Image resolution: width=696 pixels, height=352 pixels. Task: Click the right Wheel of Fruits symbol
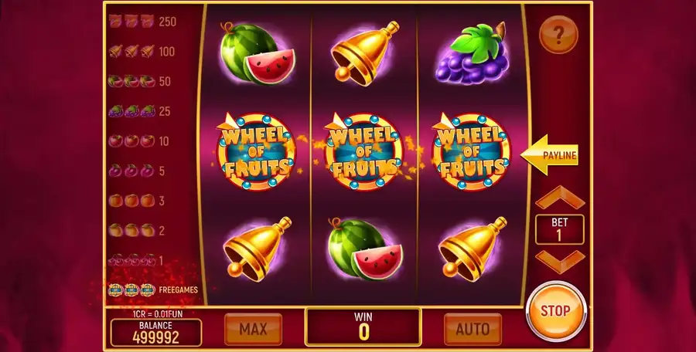click(x=472, y=151)
